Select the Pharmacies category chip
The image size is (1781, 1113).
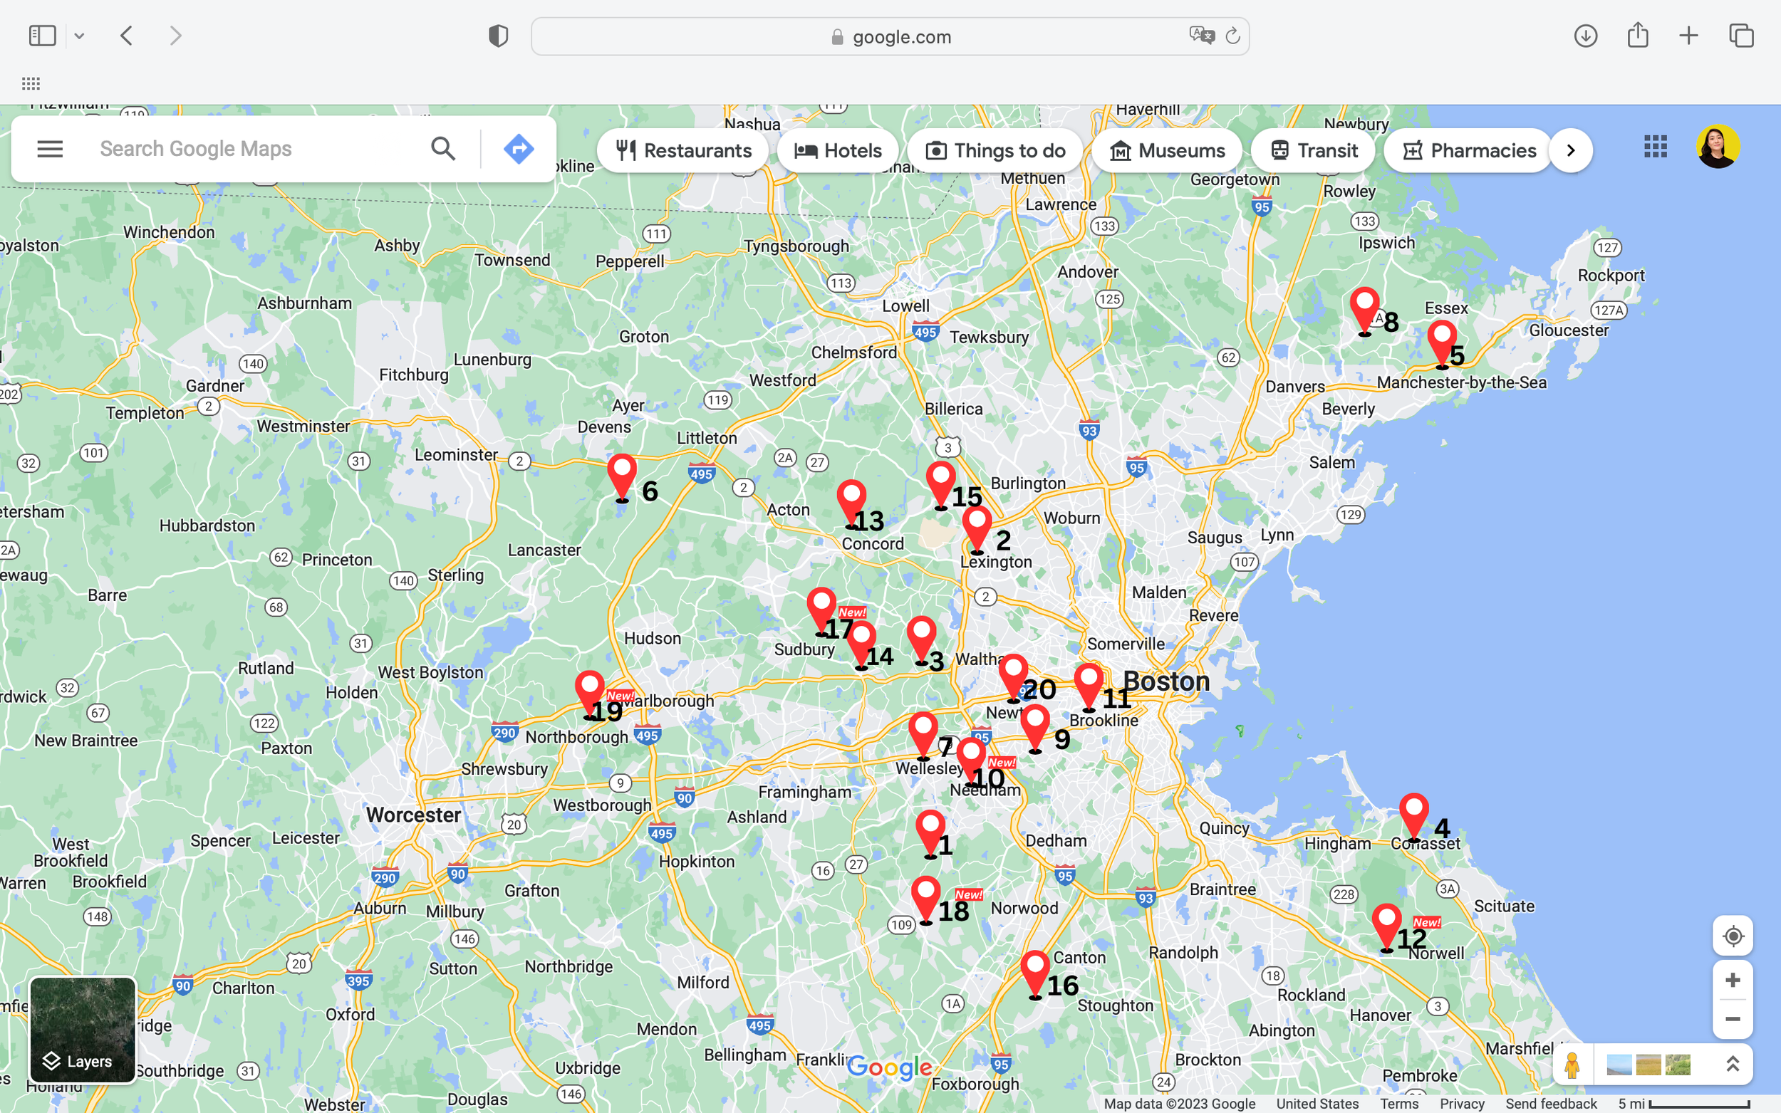(x=1468, y=151)
